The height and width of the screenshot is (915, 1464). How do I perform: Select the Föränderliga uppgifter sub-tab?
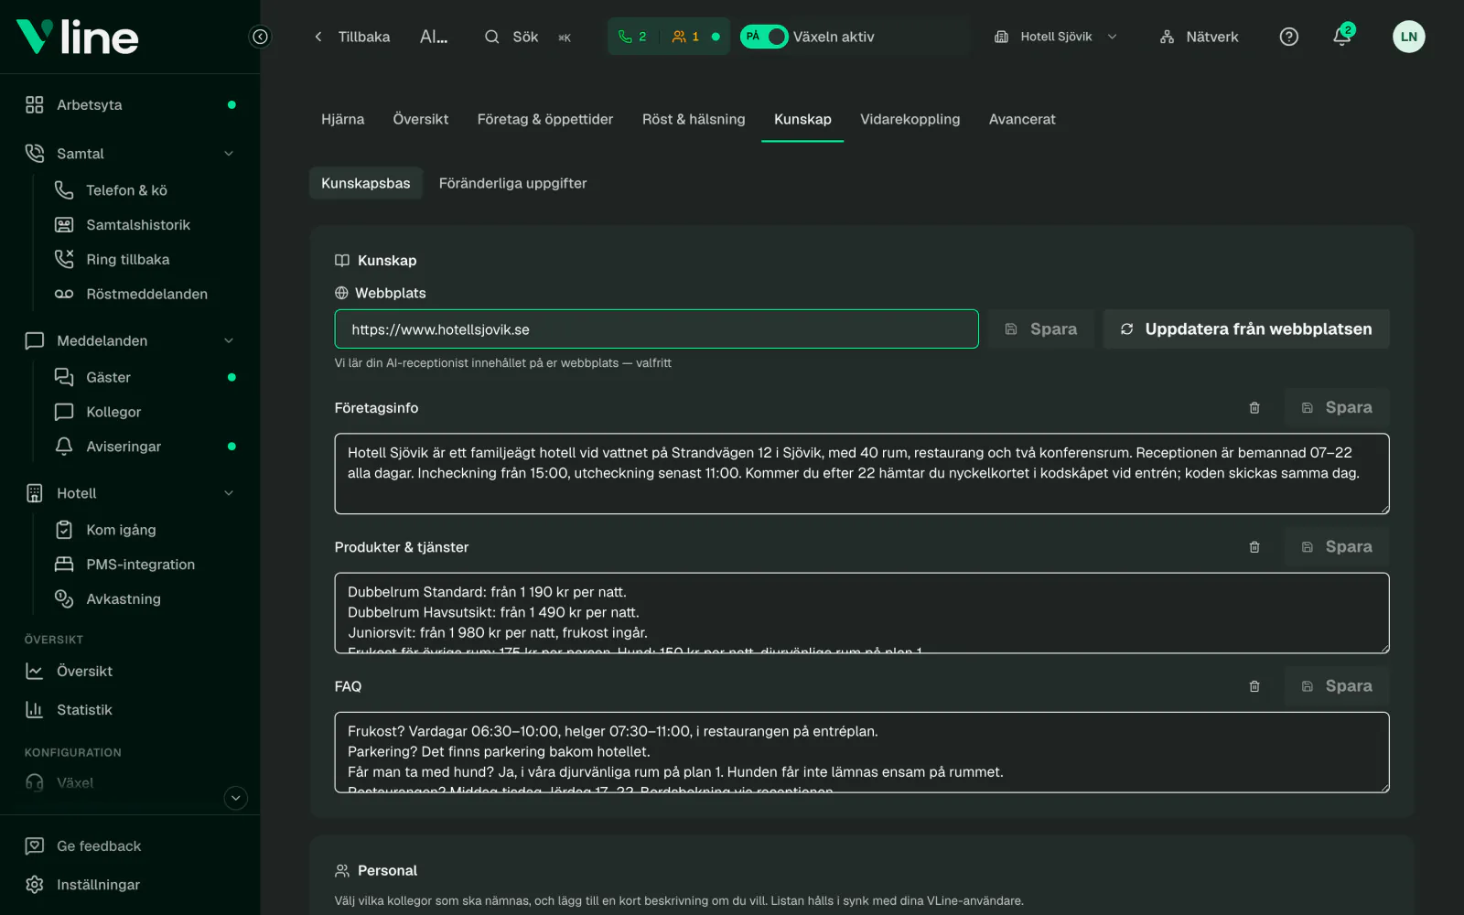[512, 184]
